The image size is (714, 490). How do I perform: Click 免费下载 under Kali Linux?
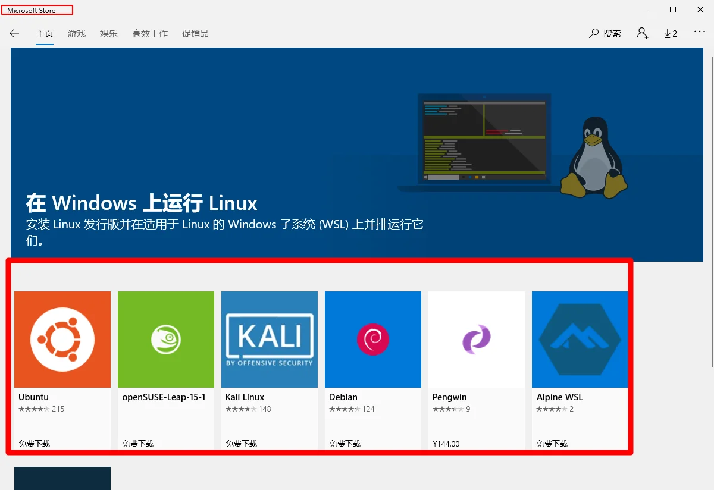[242, 444]
